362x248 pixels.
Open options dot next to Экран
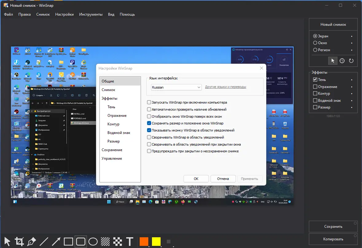tap(352, 36)
